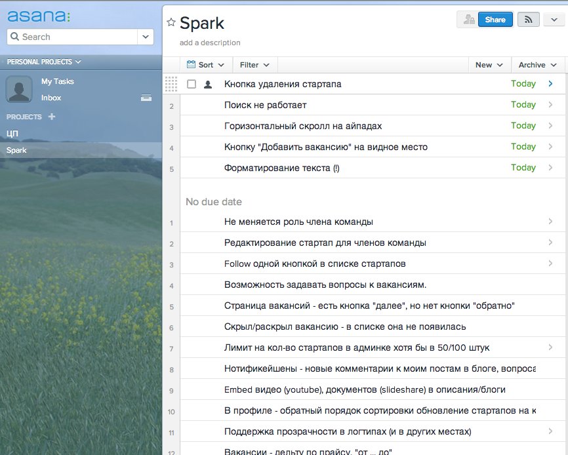Click the Asana logo
The width and height of the screenshot is (568, 455).
click(x=39, y=16)
